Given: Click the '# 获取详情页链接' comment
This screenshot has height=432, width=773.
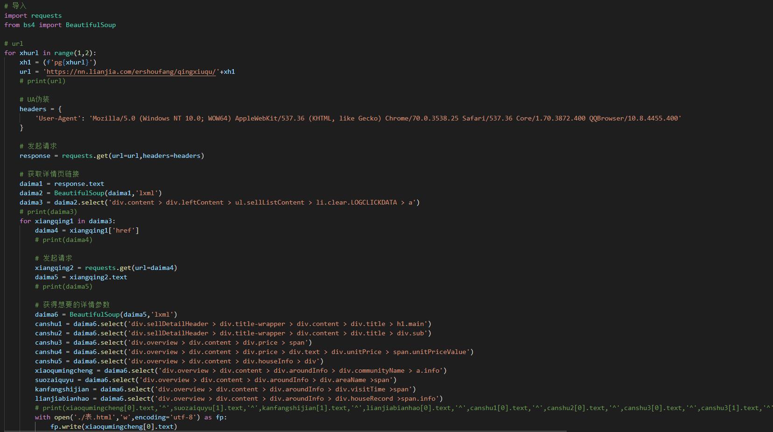Looking at the screenshot, I should [x=49, y=174].
